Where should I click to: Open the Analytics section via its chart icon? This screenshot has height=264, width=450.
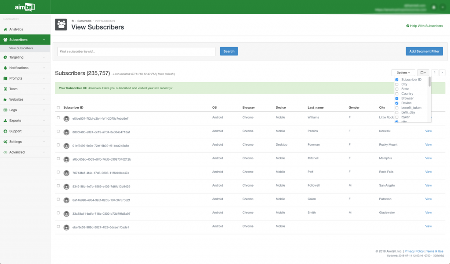pos(5,29)
